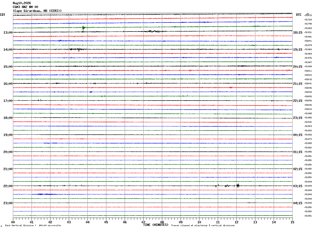Click the Cape Girardeau, MO (CERI) location text
Image resolution: width=313 pixels, height=229 pixels.
(37, 11)
